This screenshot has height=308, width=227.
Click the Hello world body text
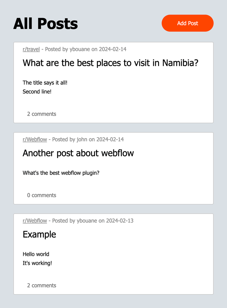point(36,254)
